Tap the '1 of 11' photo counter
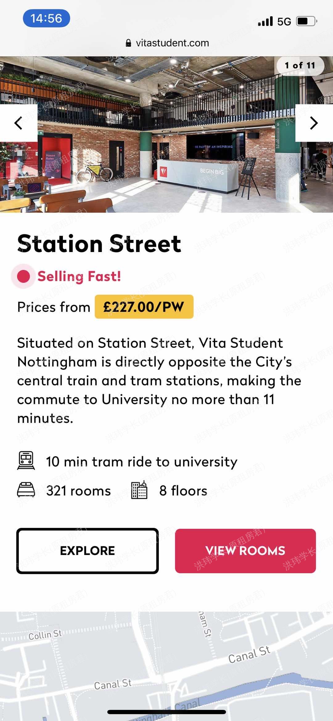Viewport: 333px width, 721px height. pos(300,65)
